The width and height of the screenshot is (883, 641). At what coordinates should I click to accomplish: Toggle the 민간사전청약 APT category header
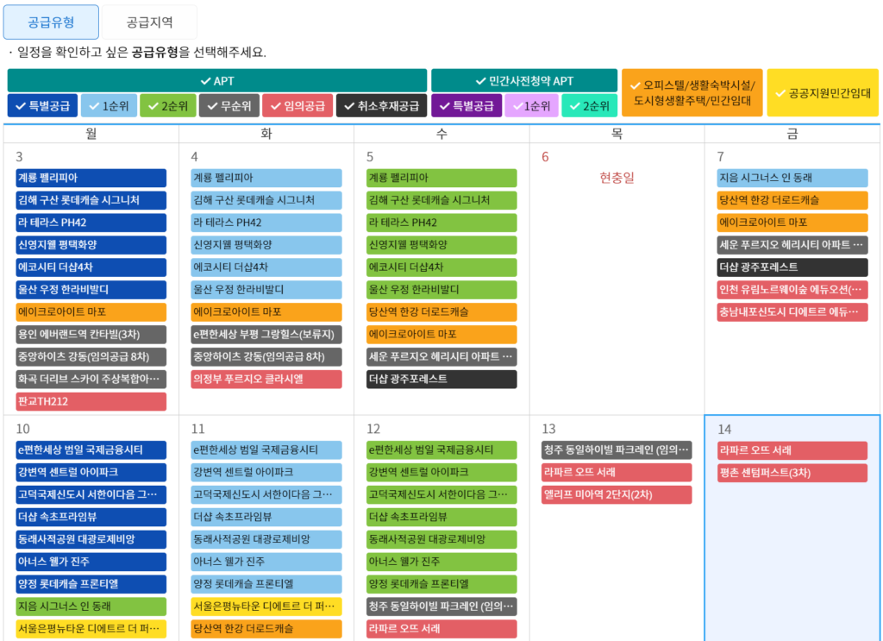[x=524, y=80]
